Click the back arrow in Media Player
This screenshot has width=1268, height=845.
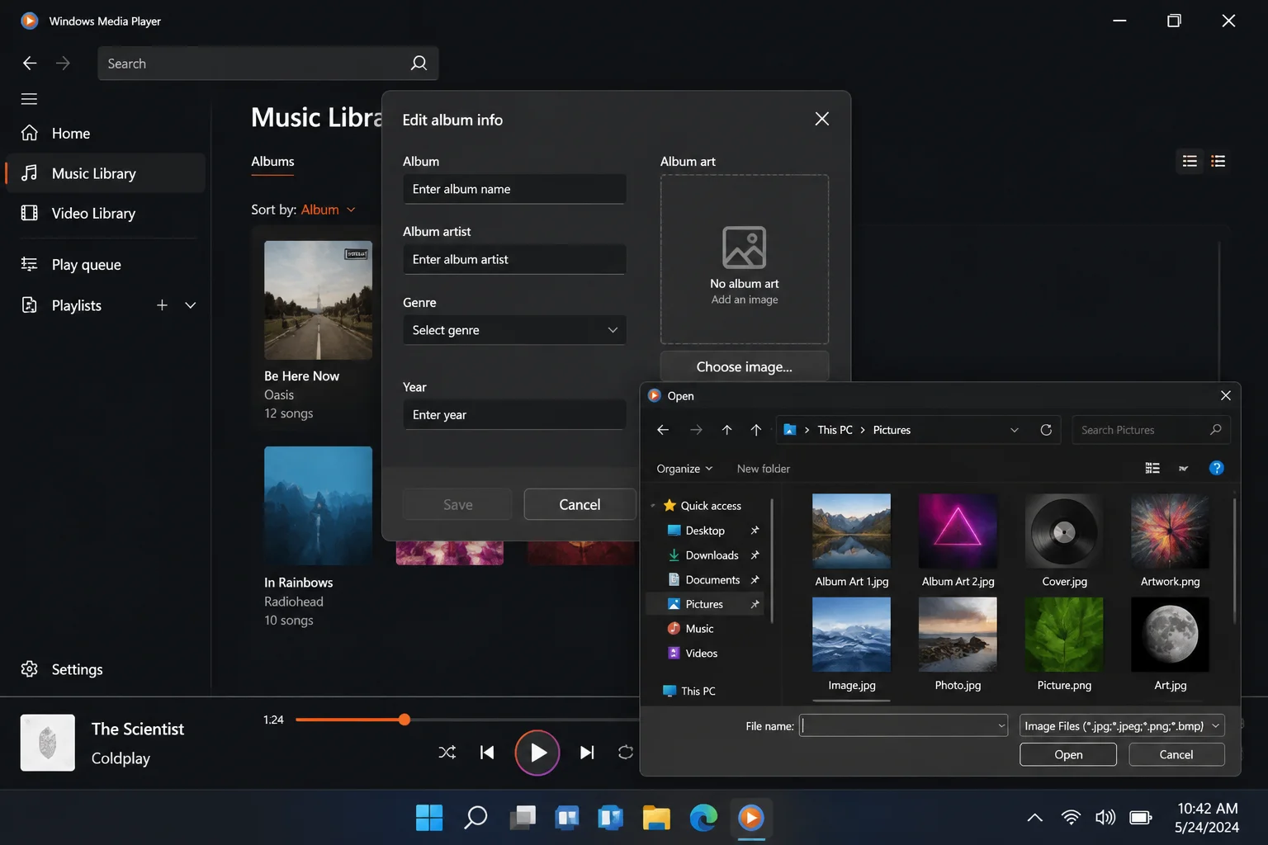point(30,64)
